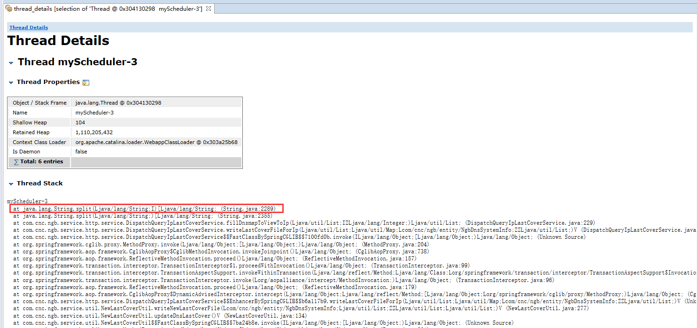Open the Thread Details breadcrumb link
The image size is (697, 328).
click(29, 27)
